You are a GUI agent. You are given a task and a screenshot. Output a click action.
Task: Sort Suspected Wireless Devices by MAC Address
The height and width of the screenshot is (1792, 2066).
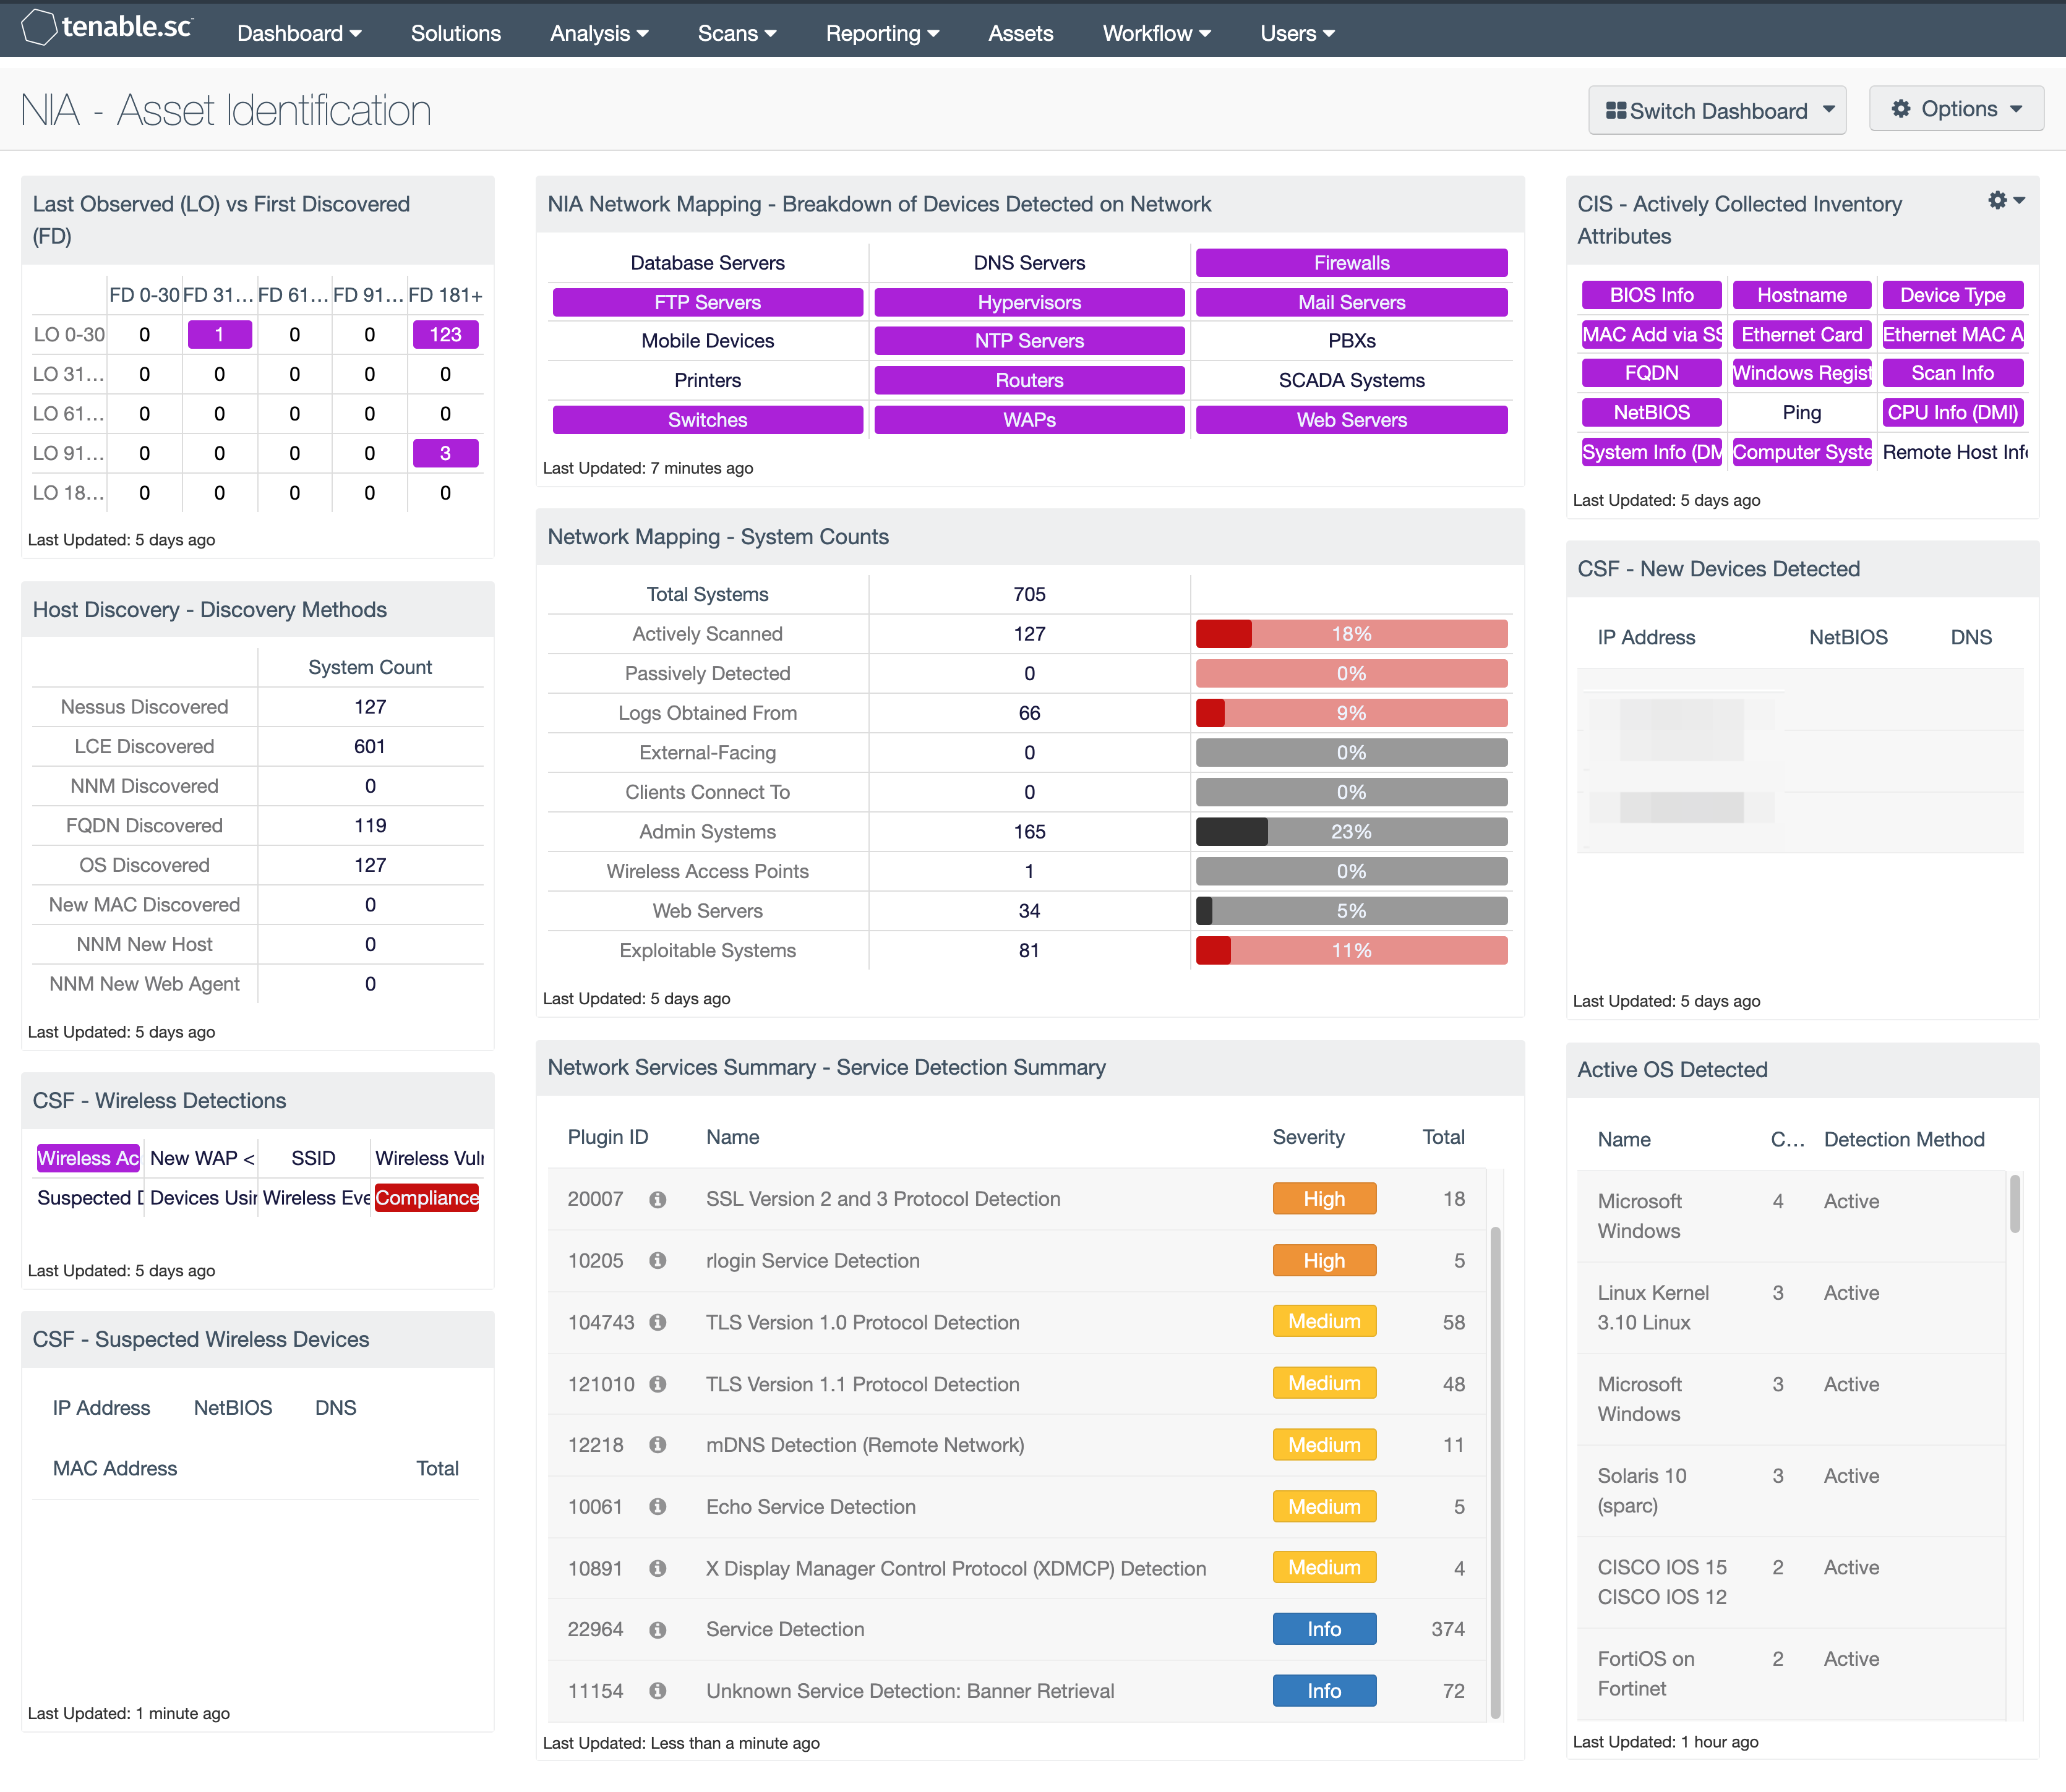click(115, 1469)
